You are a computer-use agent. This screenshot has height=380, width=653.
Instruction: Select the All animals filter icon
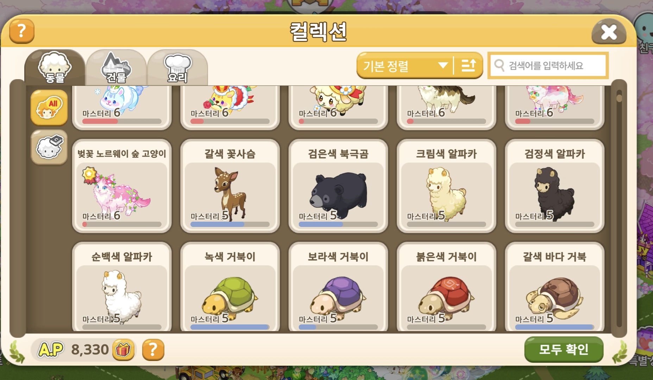pyautogui.click(x=49, y=108)
